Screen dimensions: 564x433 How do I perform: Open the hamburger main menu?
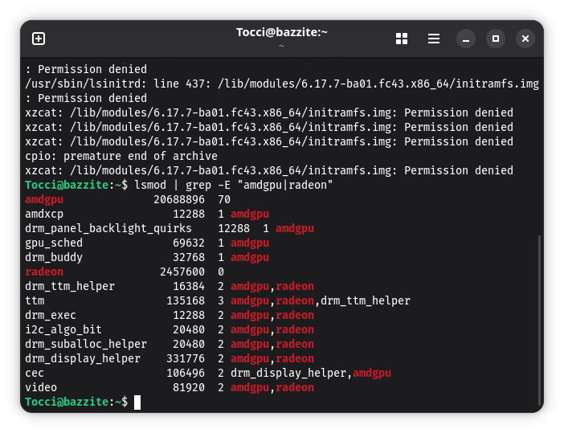[x=434, y=39]
